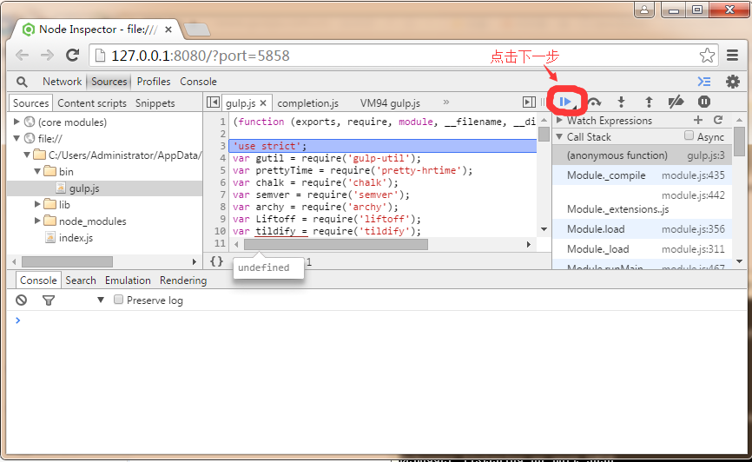Switch drawer to Rendering tab
This screenshot has width=752, height=462.
[183, 280]
